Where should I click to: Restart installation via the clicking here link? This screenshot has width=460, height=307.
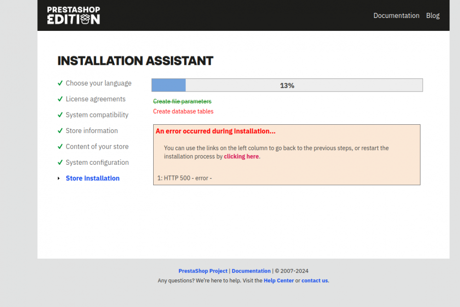[241, 156]
